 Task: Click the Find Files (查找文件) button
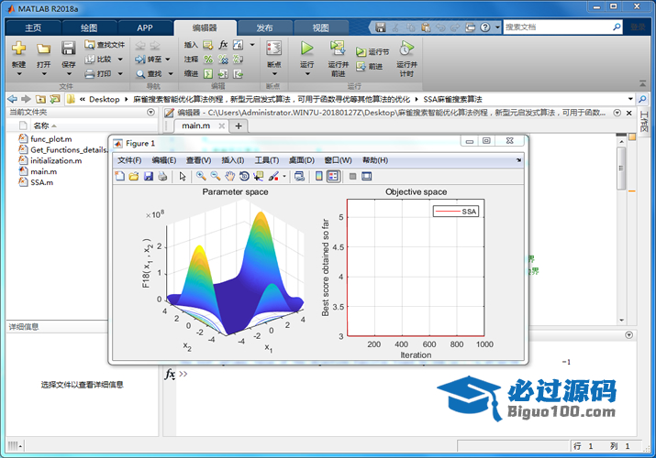105,45
